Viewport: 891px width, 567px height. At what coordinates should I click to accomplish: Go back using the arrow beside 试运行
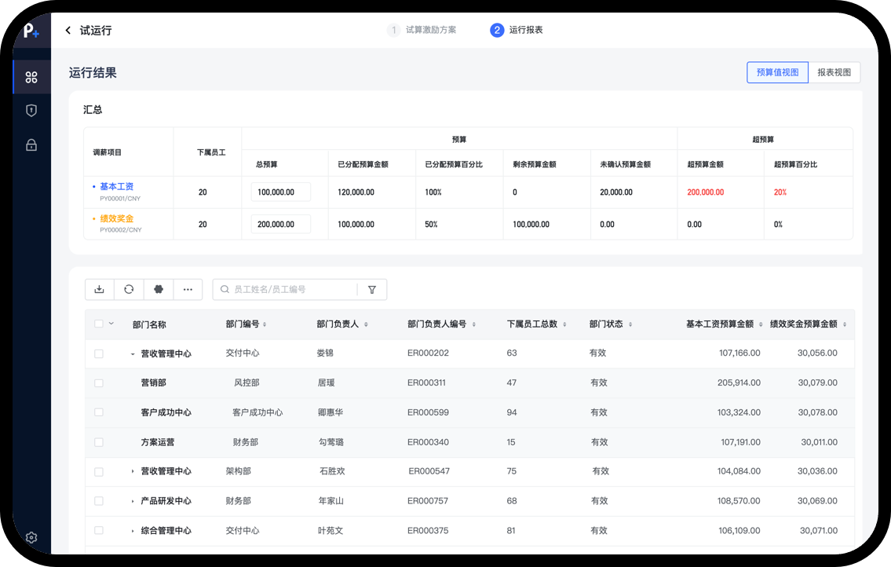pyautogui.click(x=68, y=31)
